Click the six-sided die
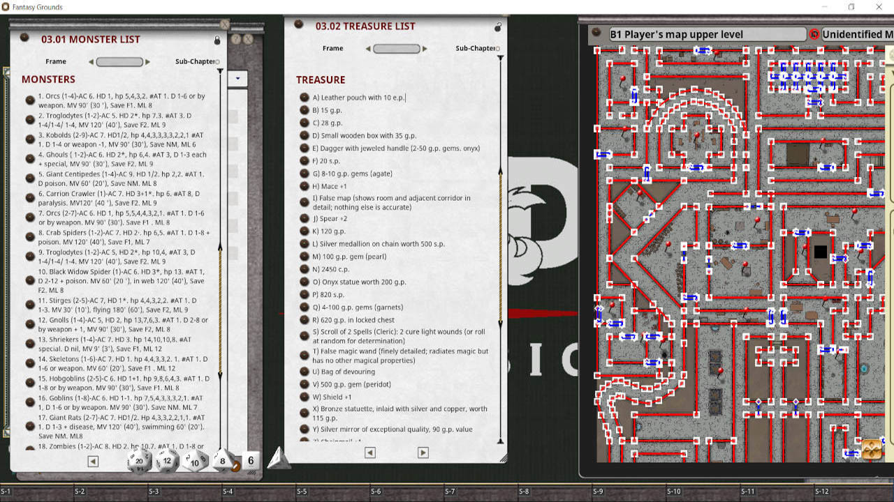Image resolution: width=894 pixels, height=502 pixels. click(250, 460)
